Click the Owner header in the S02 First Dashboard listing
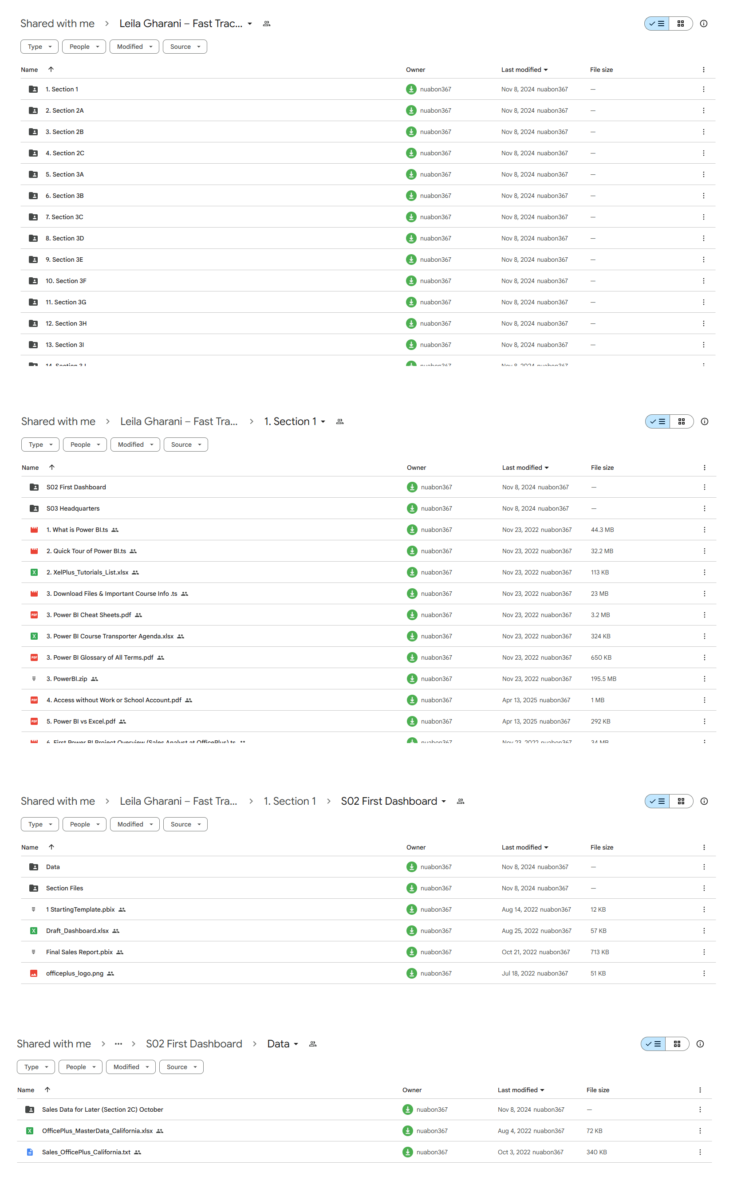This screenshot has height=1196, width=749. pos(416,847)
